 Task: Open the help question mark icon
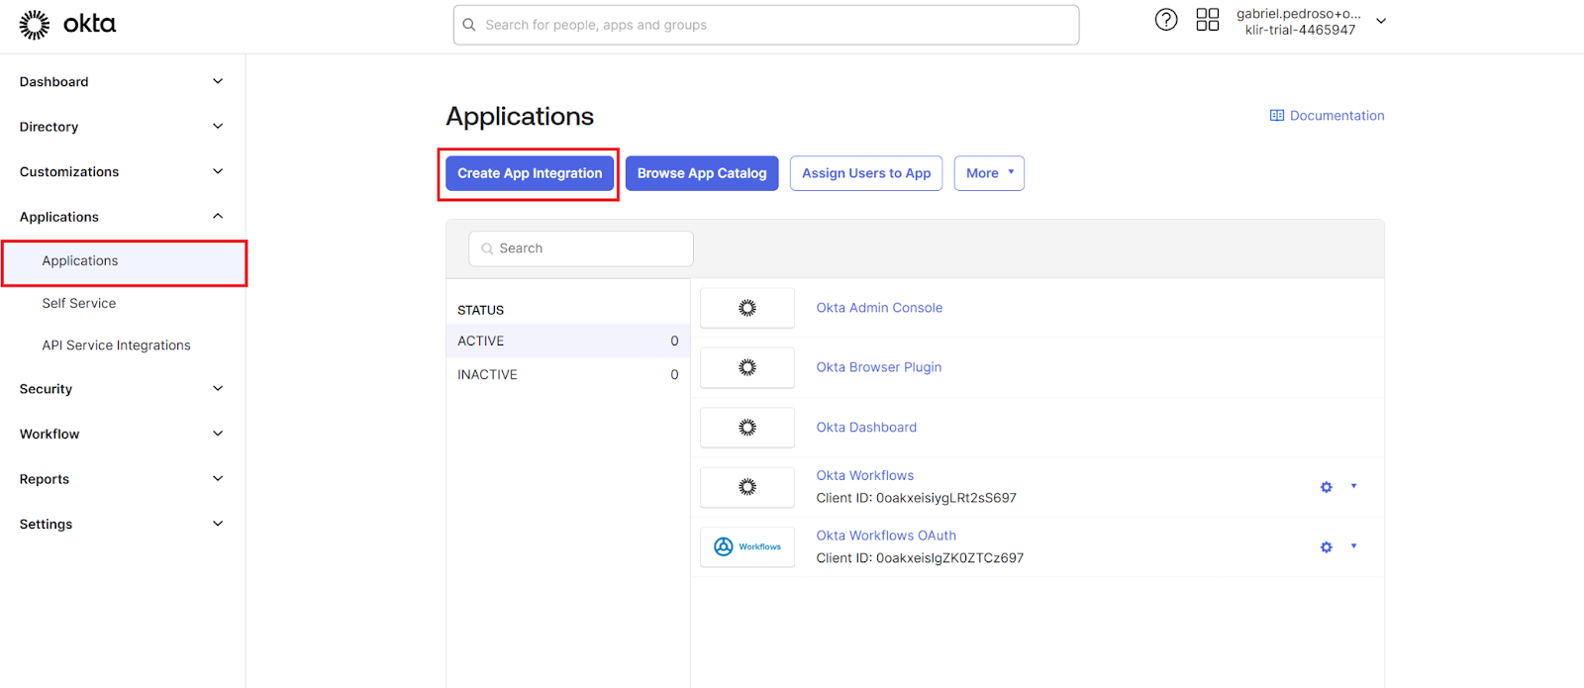tap(1166, 20)
